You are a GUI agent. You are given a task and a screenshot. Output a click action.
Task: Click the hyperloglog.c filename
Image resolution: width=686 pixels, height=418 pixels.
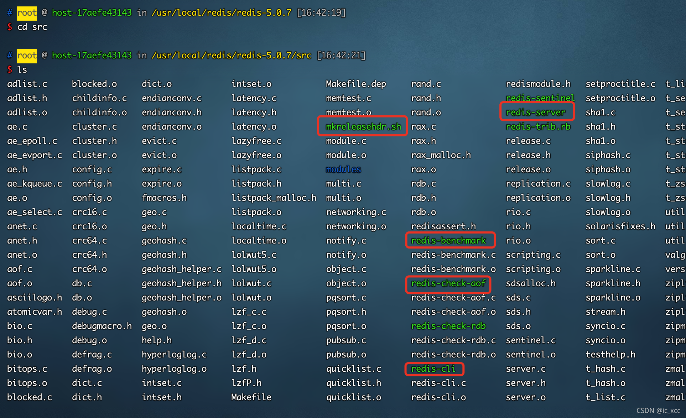[174, 355]
